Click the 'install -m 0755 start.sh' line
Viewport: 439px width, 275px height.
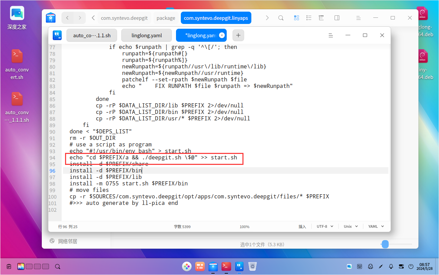click(128, 183)
